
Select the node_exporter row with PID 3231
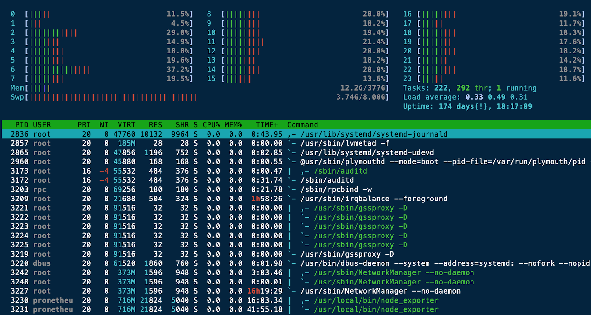point(296,309)
